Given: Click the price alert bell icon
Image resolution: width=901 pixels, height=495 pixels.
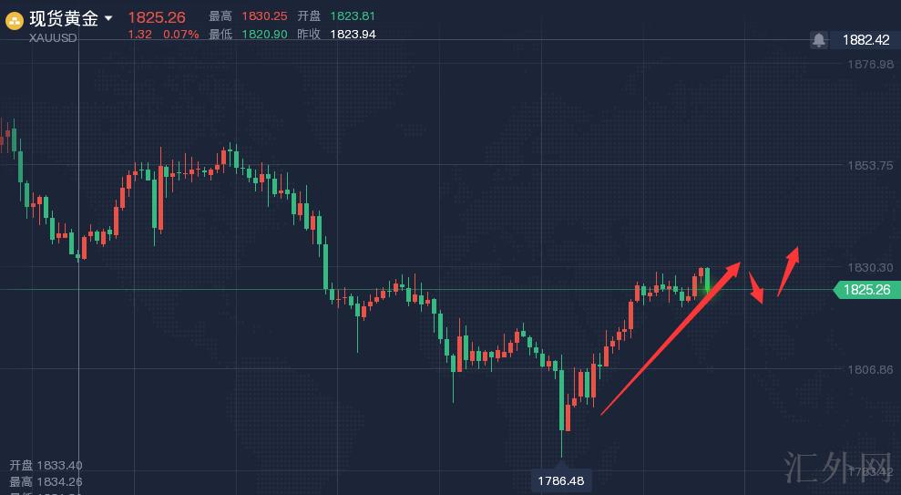Looking at the screenshot, I should (x=819, y=40).
